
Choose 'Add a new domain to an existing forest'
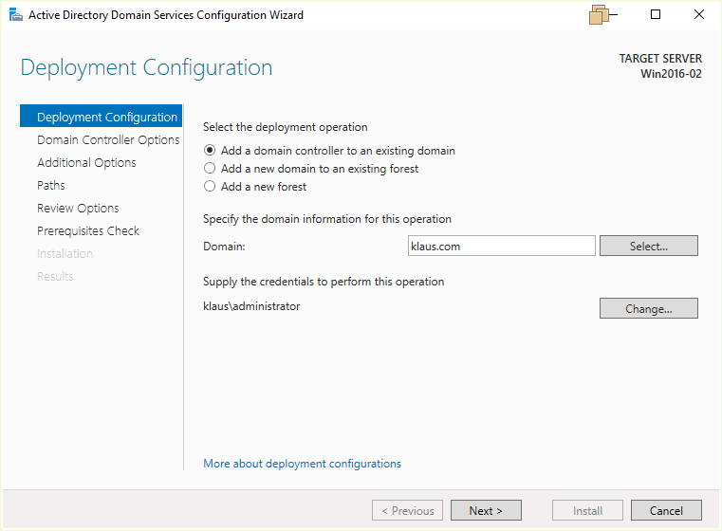(x=210, y=169)
